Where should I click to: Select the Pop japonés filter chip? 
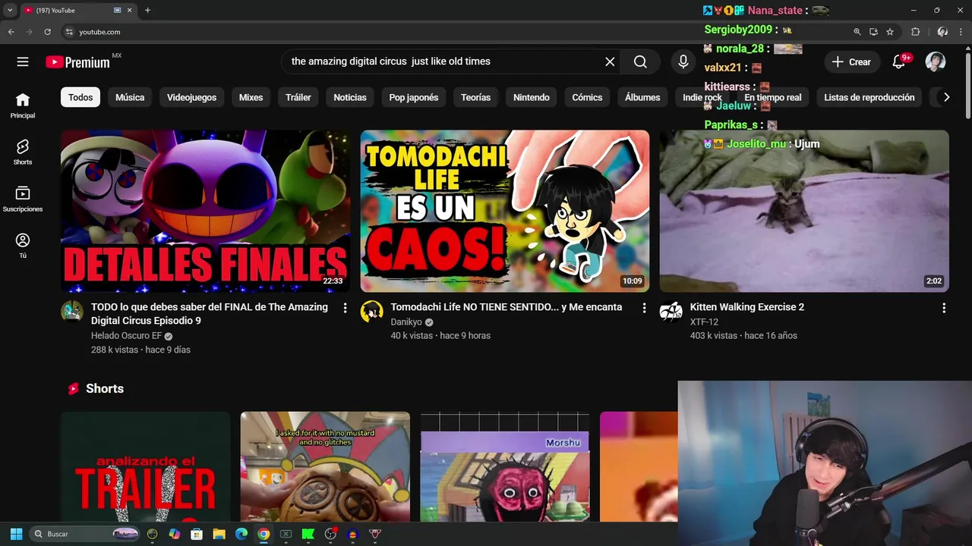tap(414, 97)
